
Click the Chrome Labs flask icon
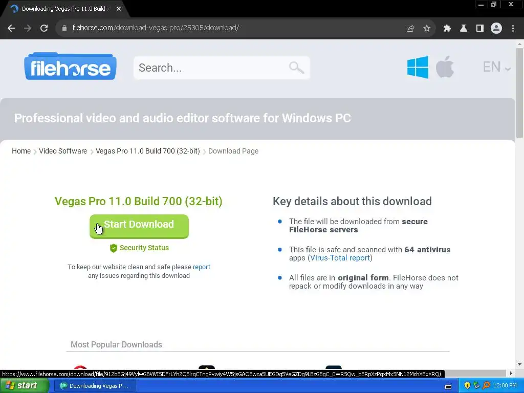click(x=463, y=29)
